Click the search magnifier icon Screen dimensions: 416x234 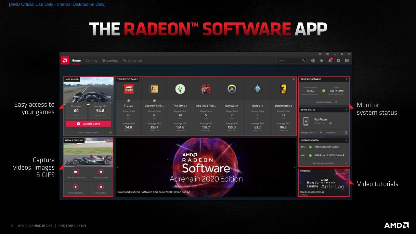pyautogui.click(x=303, y=60)
